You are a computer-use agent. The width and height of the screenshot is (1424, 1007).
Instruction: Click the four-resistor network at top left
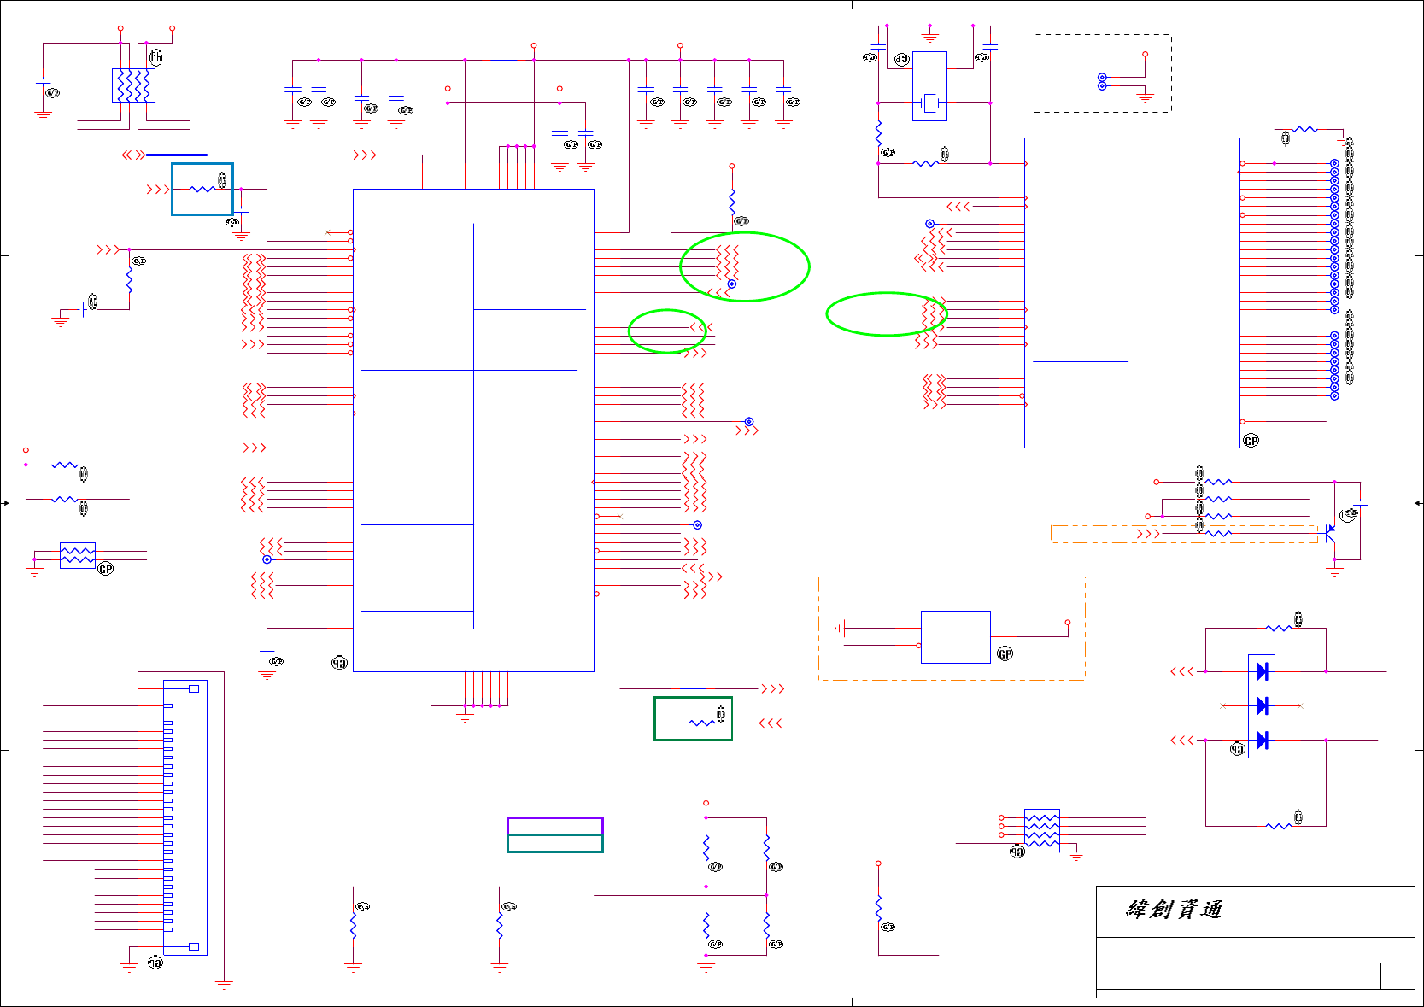coord(133,85)
